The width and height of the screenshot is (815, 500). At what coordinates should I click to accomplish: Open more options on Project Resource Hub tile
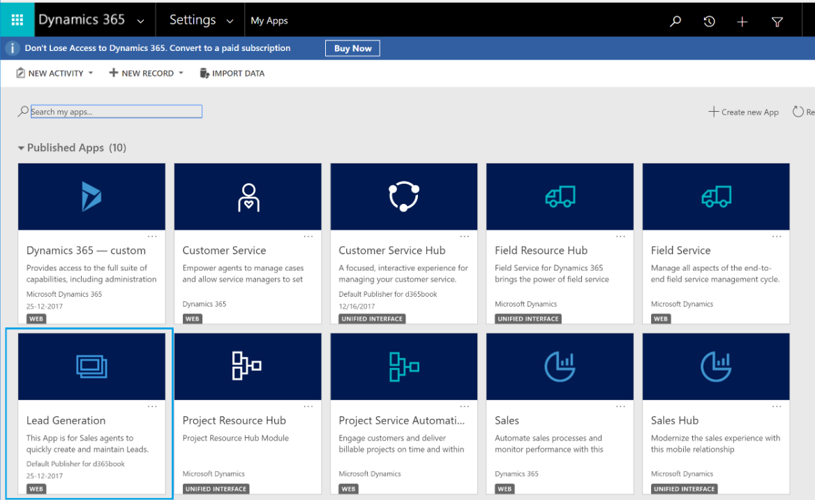pos(308,407)
